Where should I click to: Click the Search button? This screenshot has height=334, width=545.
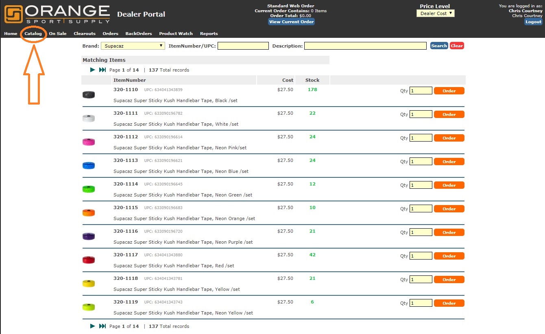coord(439,46)
